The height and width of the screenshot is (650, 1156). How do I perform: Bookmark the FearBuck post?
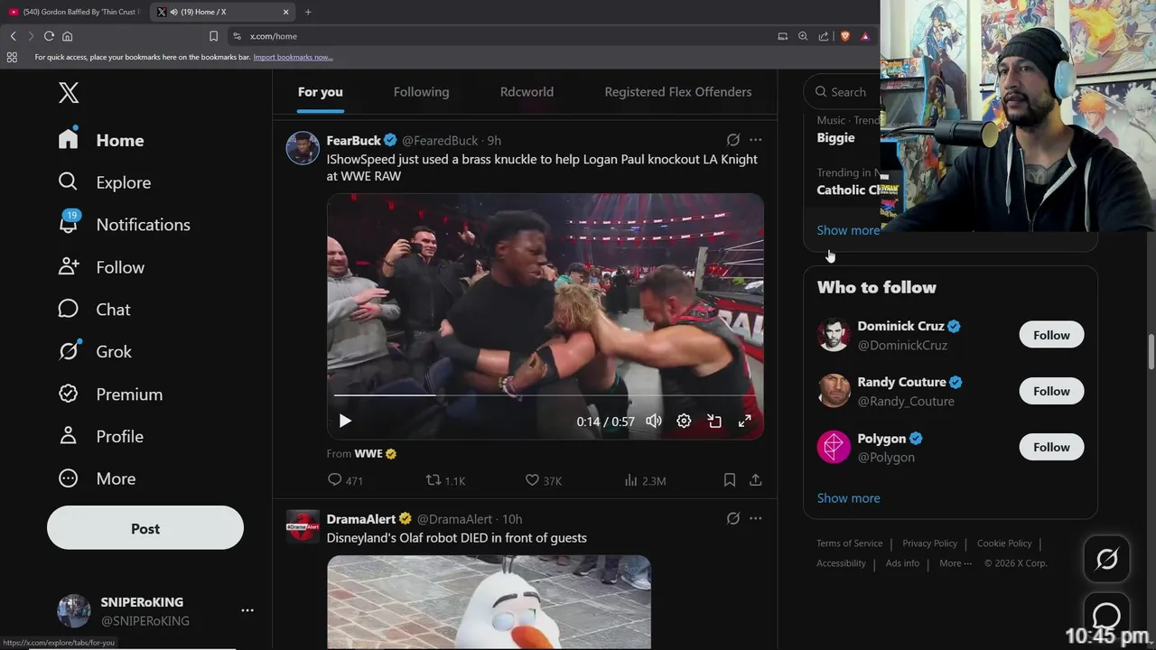point(730,480)
